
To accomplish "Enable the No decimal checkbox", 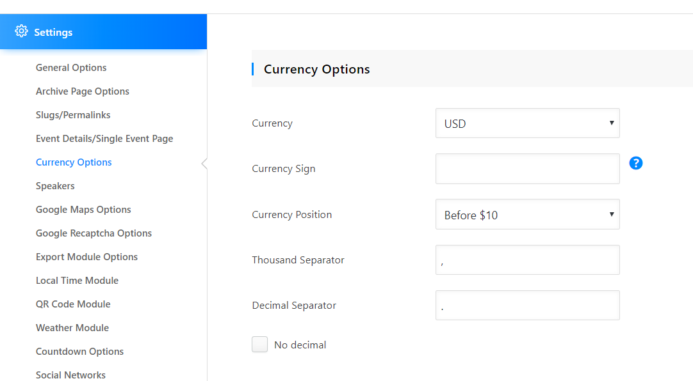I will tap(260, 345).
